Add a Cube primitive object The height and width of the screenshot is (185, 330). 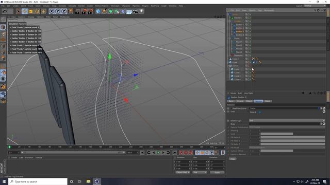coord(98,11)
